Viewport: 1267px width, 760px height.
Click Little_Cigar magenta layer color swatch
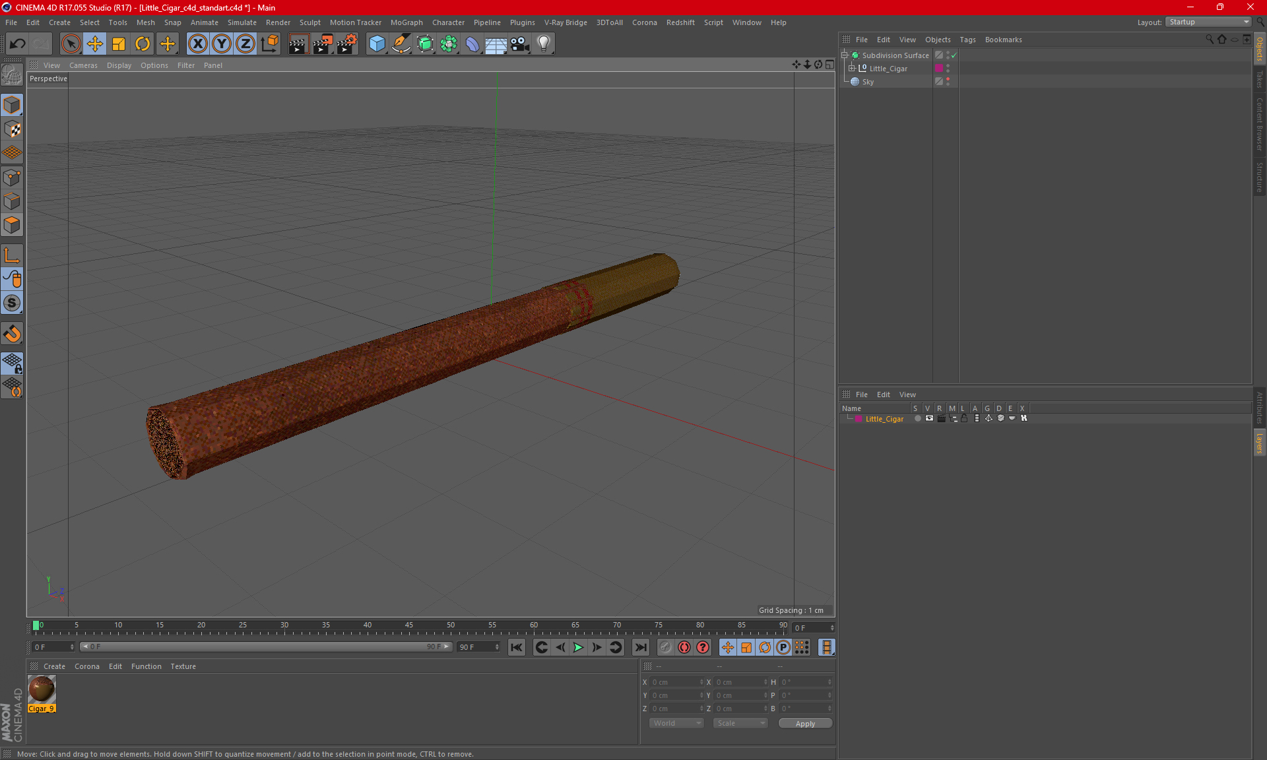click(x=939, y=68)
